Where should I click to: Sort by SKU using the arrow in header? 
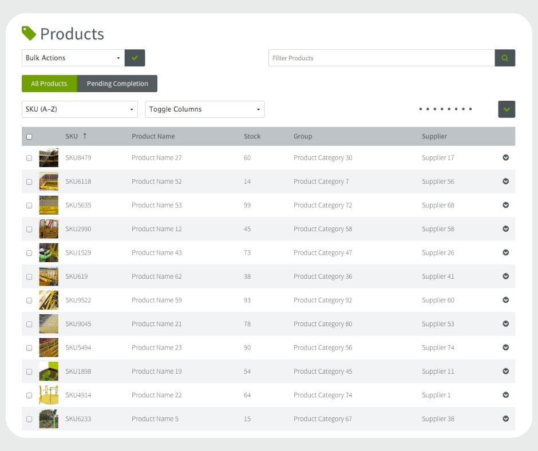point(85,136)
